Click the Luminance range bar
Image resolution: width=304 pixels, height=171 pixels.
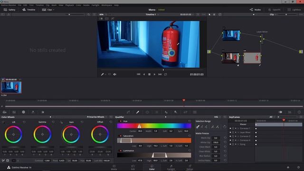[x=154, y=155]
